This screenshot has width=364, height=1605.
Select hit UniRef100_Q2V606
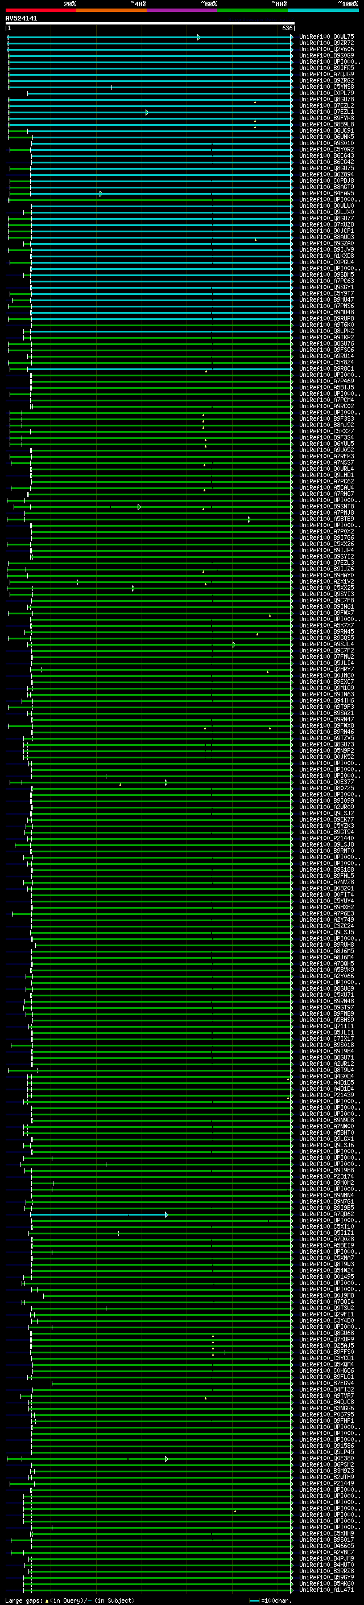click(x=326, y=49)
